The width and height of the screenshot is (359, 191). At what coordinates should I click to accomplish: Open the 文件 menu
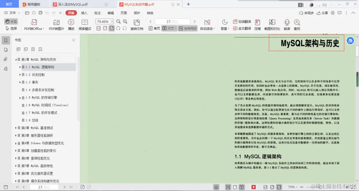[x=12, y=13]
